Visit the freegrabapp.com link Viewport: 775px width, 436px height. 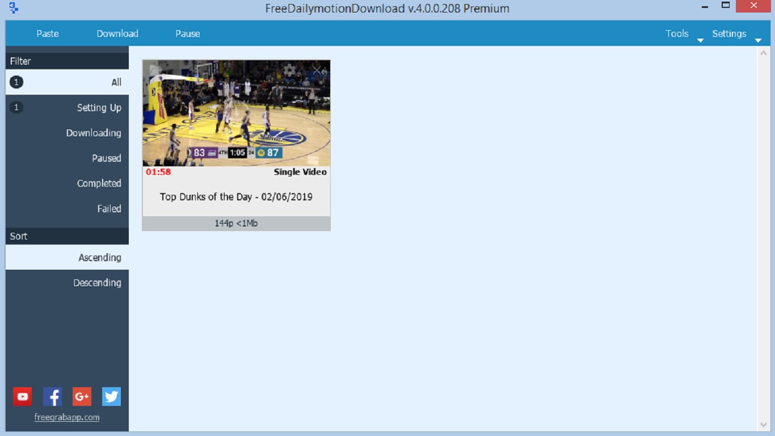click(x=66, y=417)
